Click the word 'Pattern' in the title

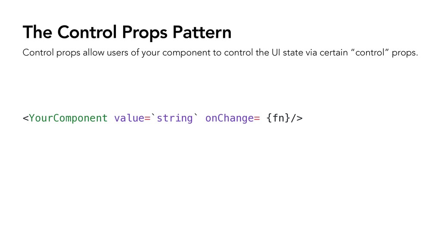coord(202,32)
